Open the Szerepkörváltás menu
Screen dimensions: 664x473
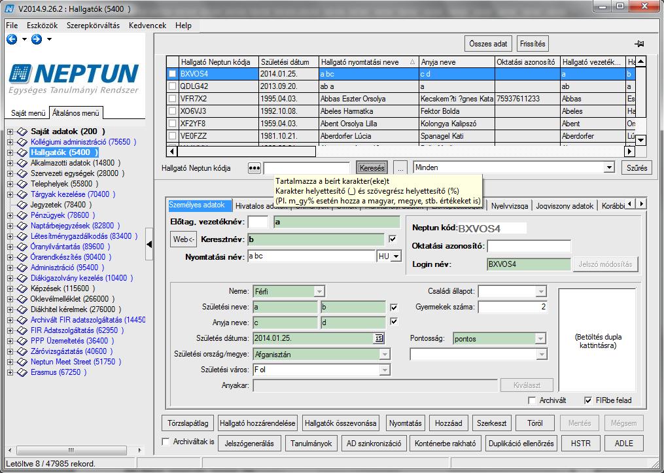(x=93, y=26)
